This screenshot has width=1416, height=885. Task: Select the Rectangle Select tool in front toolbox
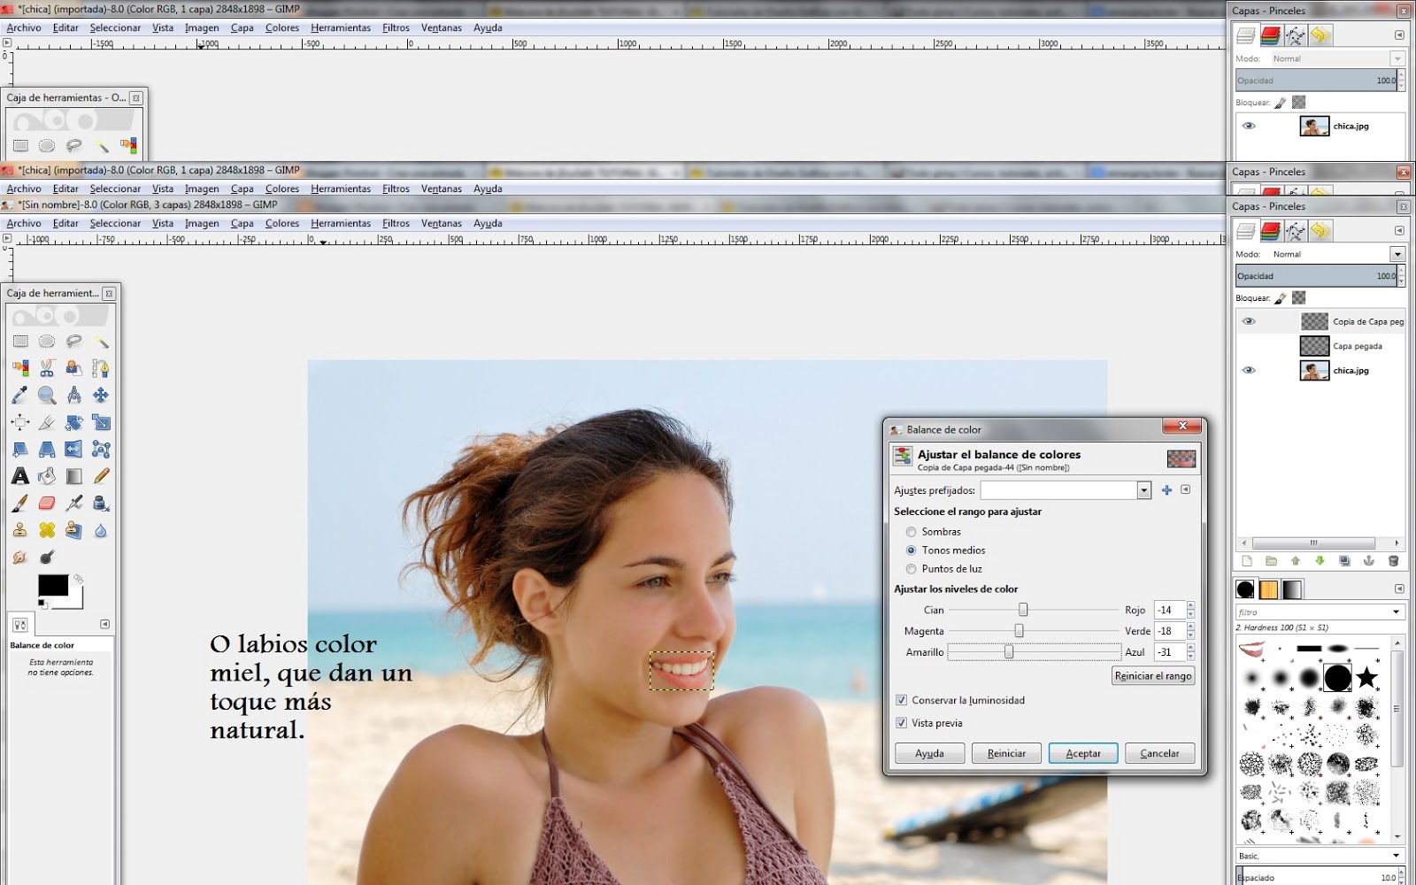(x=20, y=342)
